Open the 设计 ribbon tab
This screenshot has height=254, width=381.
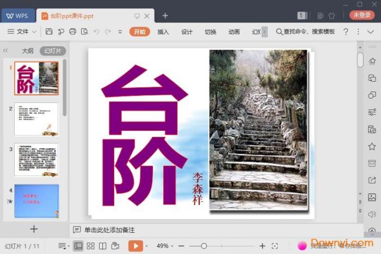[187, 32]
